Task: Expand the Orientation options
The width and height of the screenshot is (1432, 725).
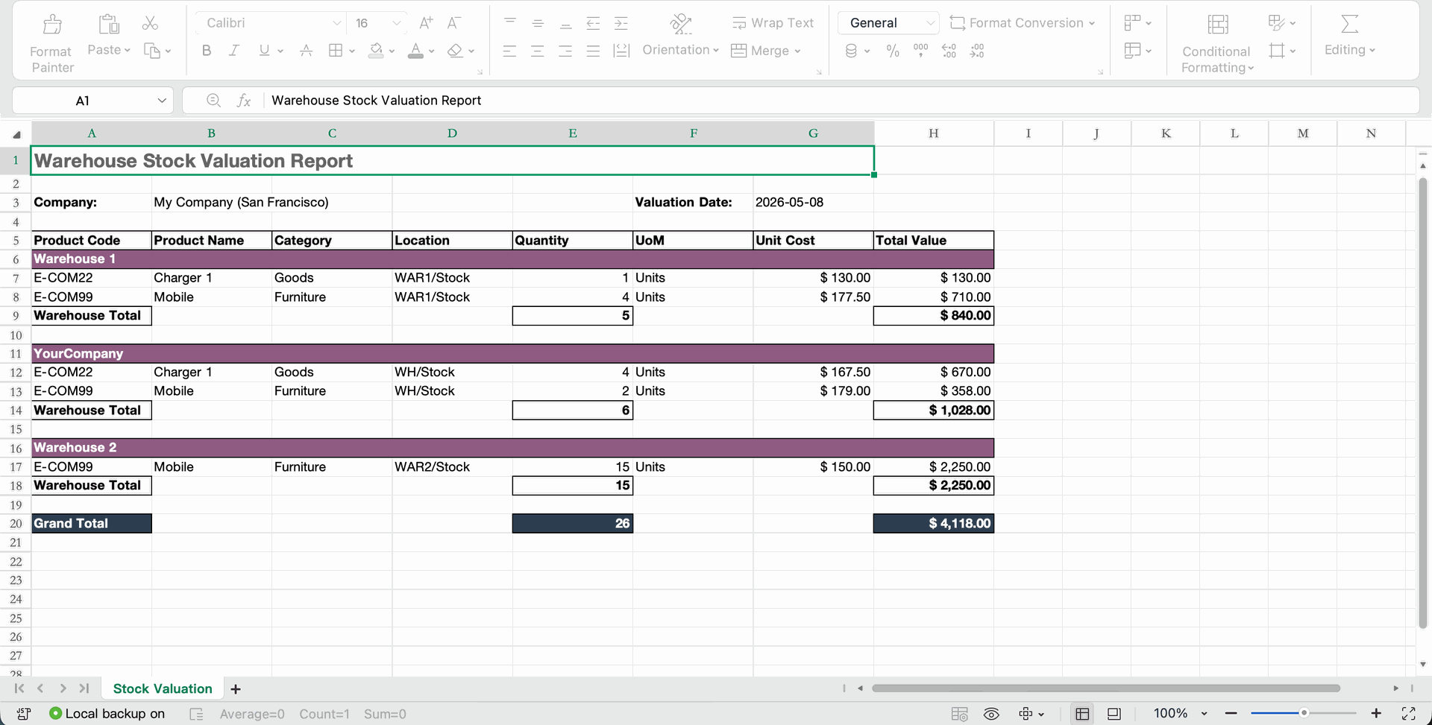Action: pos(715,51)
